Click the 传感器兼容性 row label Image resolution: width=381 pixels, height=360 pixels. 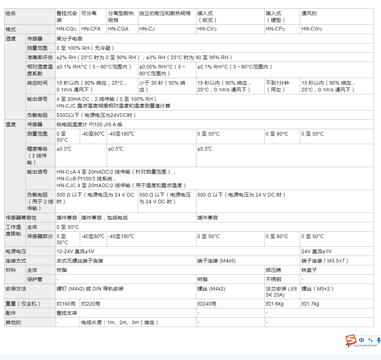click(x=21, y=218)
